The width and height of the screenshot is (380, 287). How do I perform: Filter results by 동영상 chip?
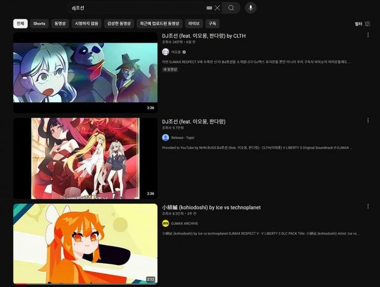tap(60, 24)
